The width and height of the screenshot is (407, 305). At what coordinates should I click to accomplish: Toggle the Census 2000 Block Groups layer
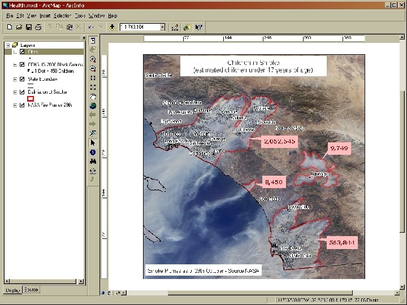pyautogui.click(x=22, y=64)
